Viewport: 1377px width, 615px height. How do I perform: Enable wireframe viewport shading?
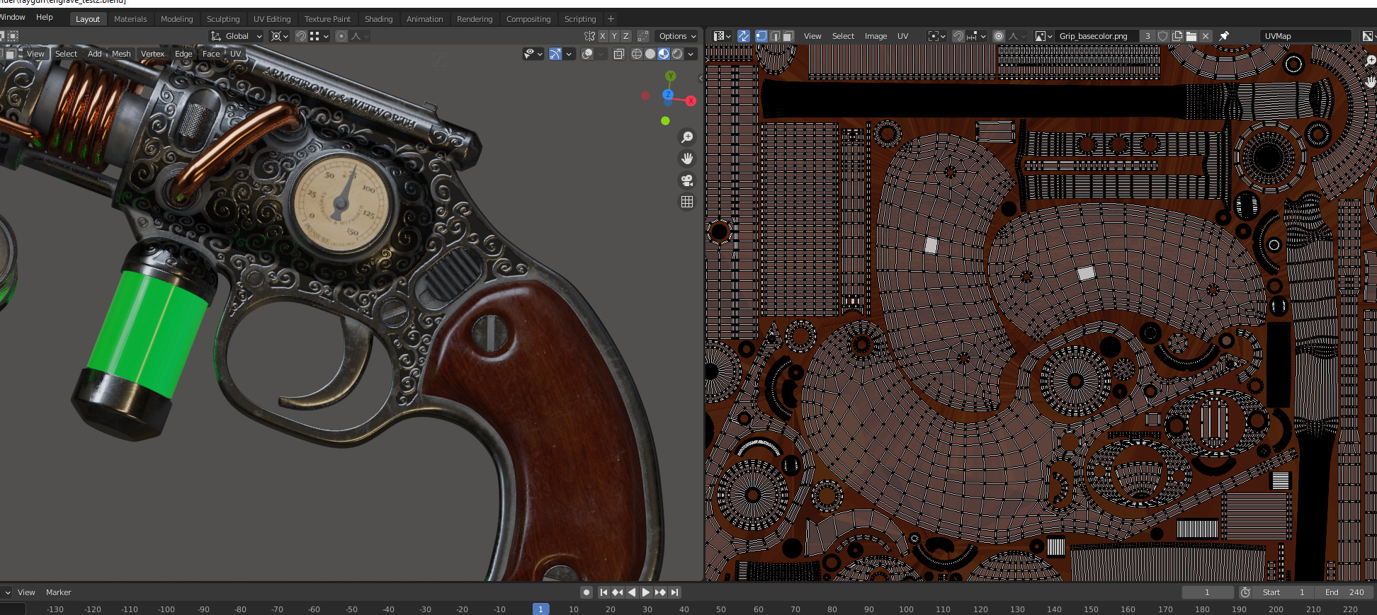(x=636, y=54)
